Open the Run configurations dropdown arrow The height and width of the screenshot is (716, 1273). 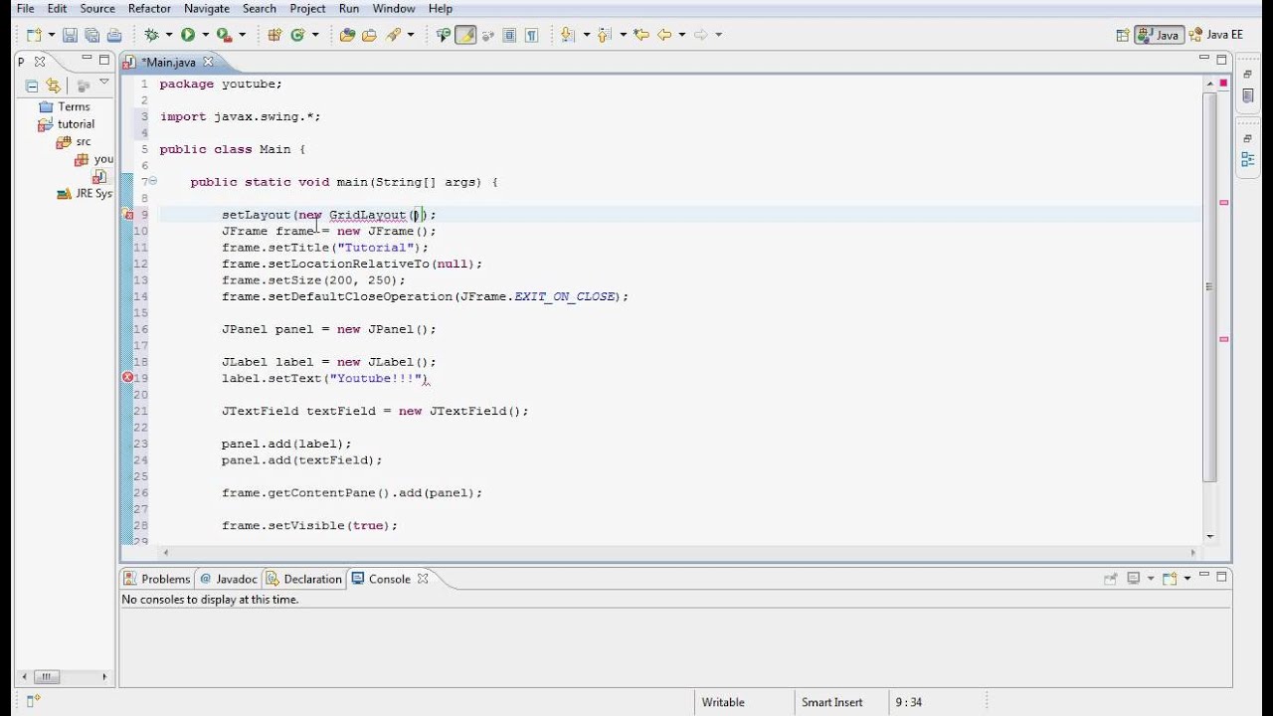click(206, 35)
